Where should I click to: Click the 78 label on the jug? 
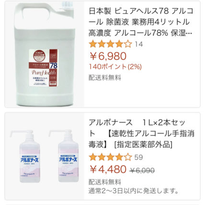(53, 66)
